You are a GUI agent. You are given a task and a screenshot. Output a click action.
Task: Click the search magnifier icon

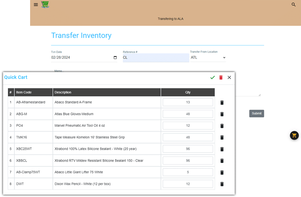click(293, 5)
